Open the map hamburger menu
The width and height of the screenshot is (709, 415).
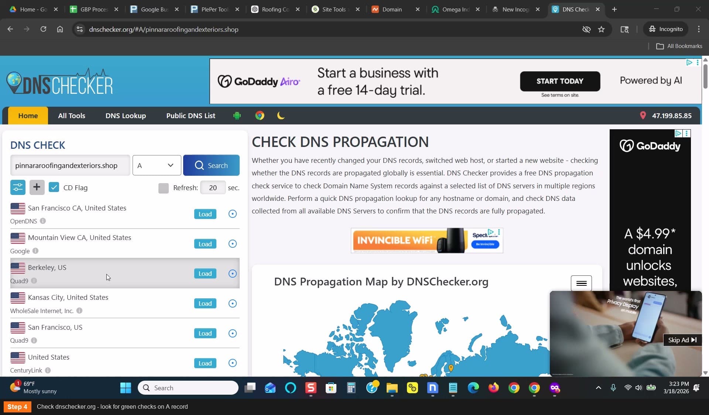pyautogui.click(x=581, y=283)
